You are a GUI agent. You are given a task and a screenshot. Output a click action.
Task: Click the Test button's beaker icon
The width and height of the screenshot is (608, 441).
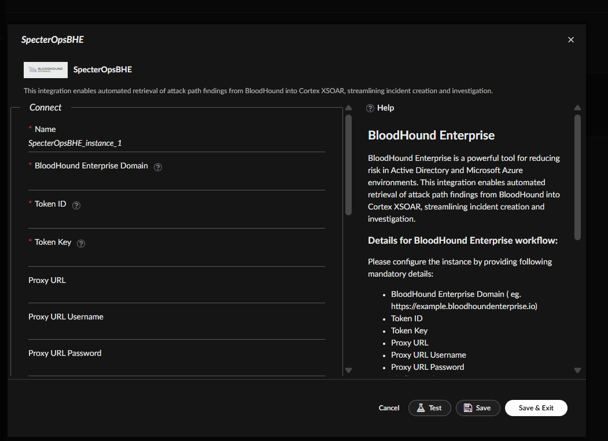pyautogui.click(x=420, y=408)
